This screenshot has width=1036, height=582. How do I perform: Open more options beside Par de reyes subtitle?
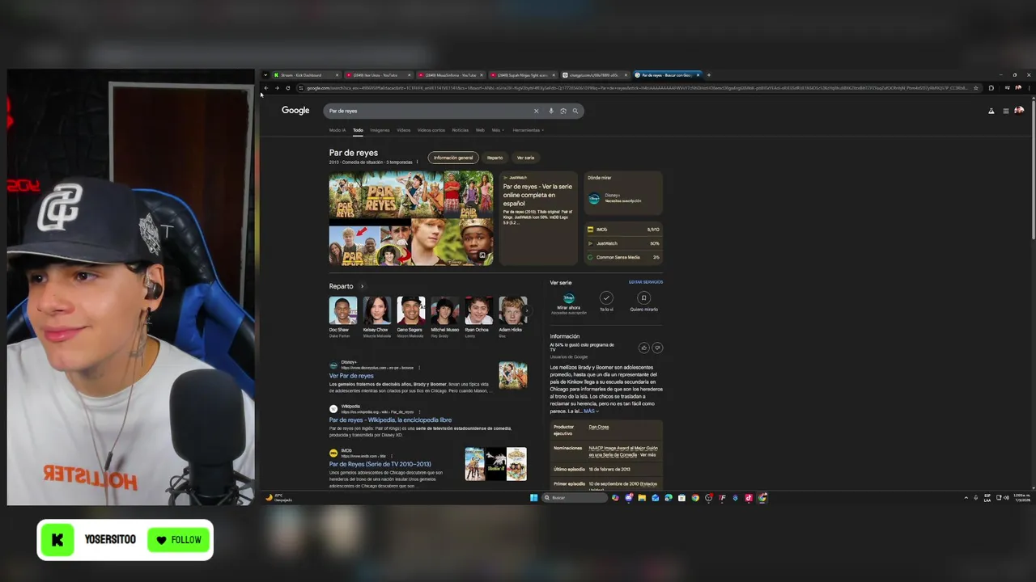click(417, 162)
